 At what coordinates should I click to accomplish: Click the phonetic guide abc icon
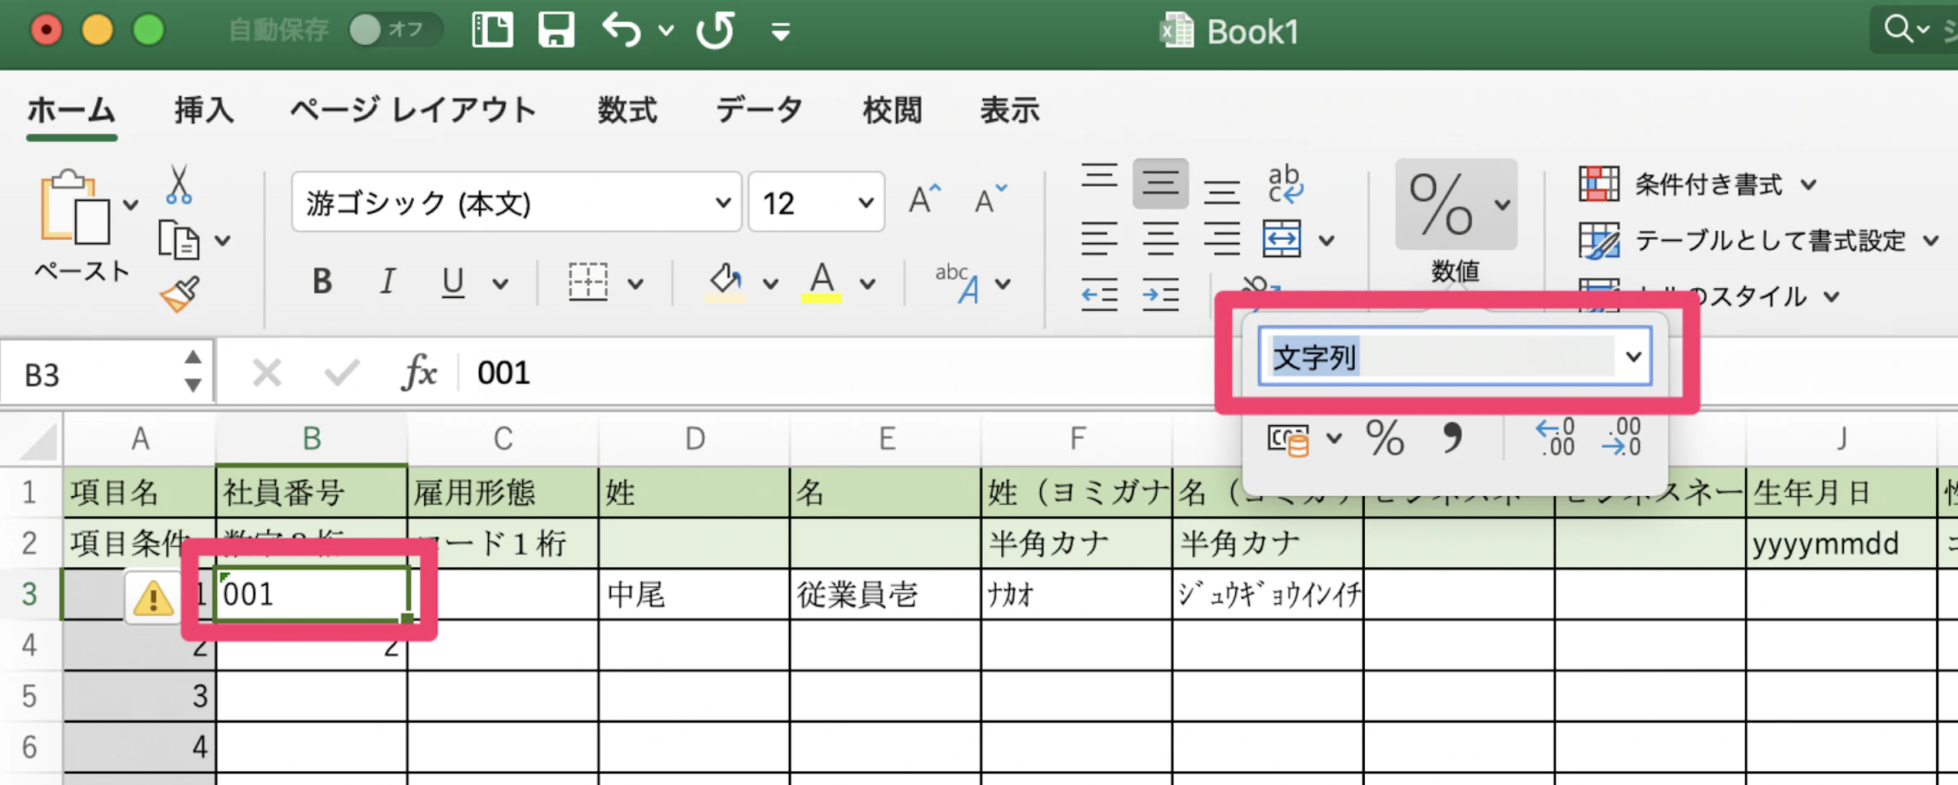tap(958, 282)
